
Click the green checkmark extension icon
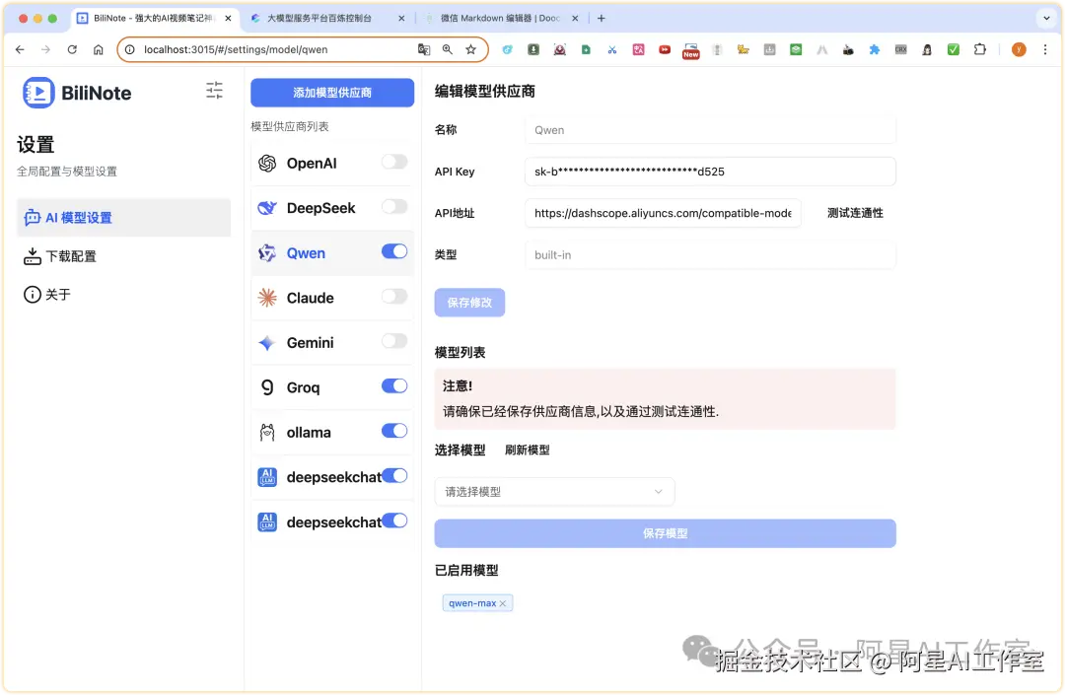point(953,49)
